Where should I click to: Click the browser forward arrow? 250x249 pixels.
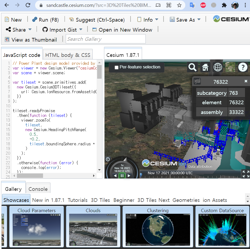17,5
